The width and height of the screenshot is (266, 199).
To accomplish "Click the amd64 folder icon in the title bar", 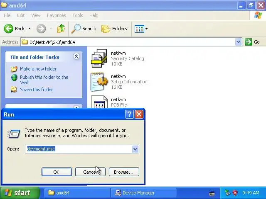I will 4,5.
